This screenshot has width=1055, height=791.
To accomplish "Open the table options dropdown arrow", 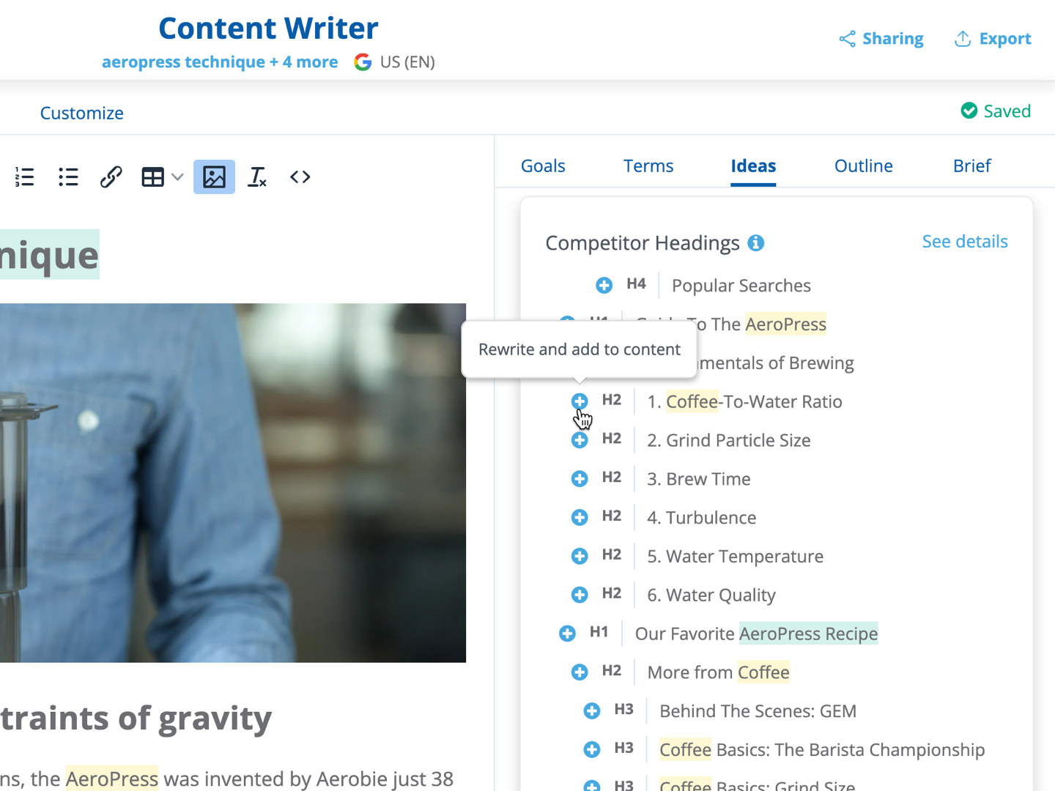I will 177,177.
